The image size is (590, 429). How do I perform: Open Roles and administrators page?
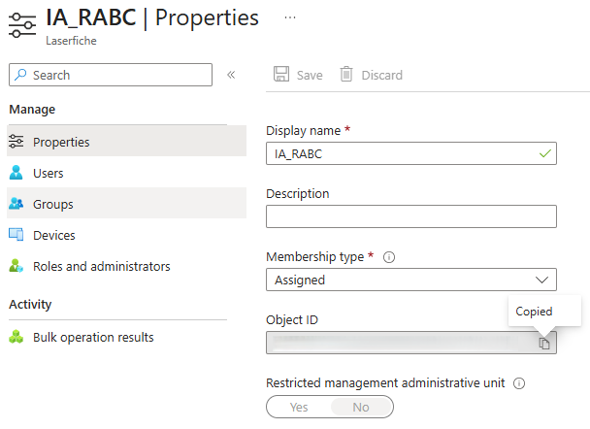[x=101, y=266]
